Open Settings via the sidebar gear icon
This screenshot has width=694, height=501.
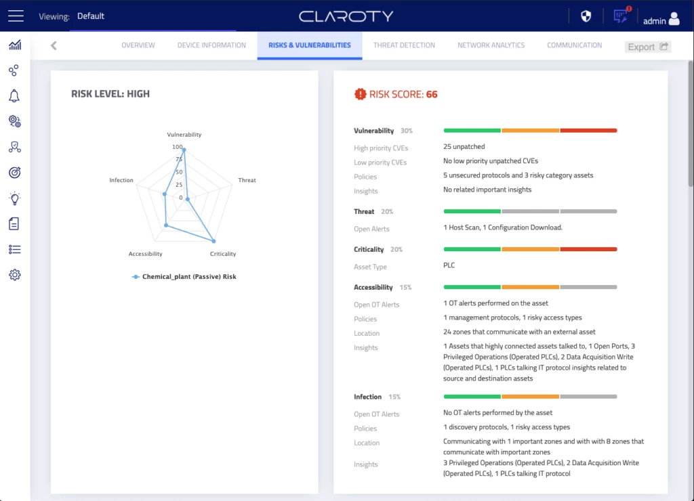coord(15,275)
